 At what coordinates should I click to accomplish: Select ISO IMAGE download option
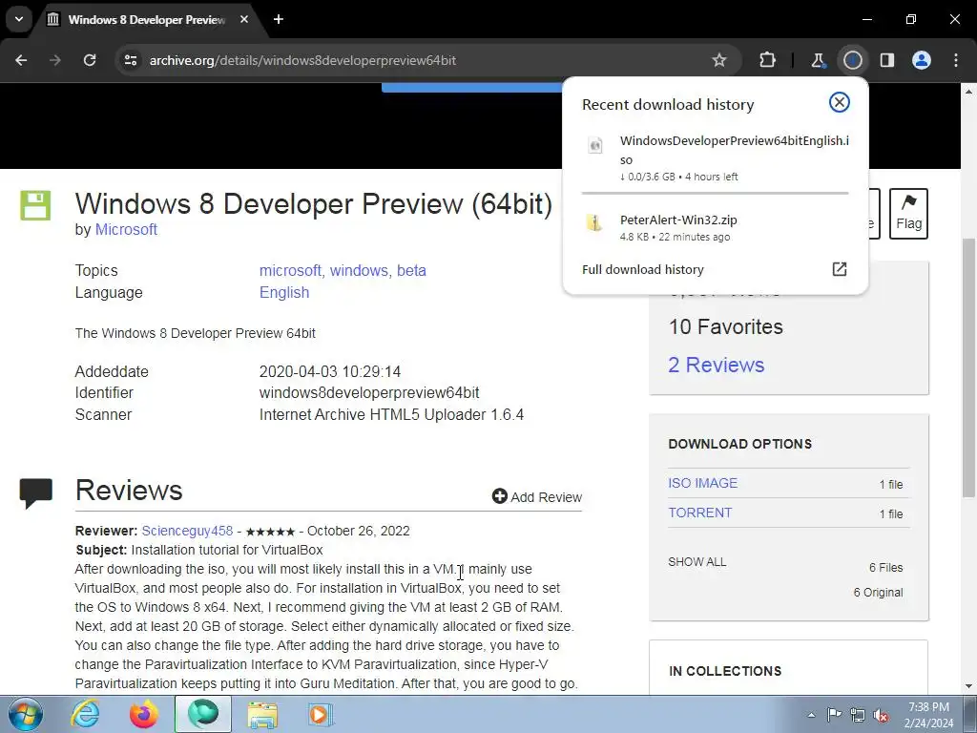pyautogui.click(x=702, y=483)
